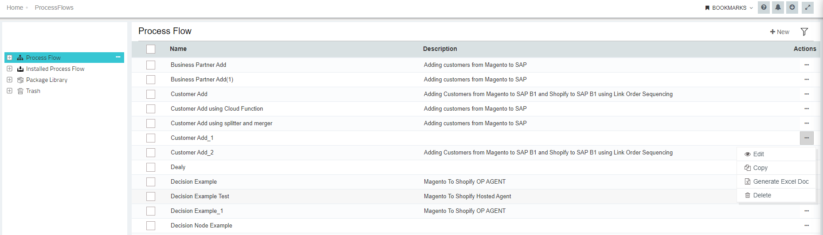Open the notifications bell icon
This screenshot has height=235, width=823.
[778, 8]
